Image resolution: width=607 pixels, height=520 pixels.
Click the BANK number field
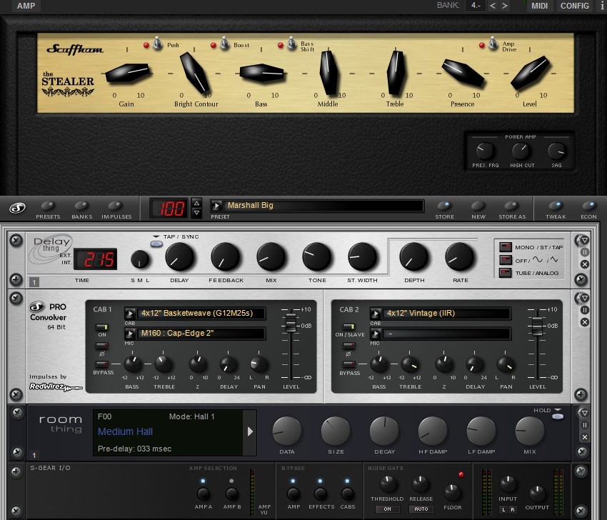click(476, 6)
